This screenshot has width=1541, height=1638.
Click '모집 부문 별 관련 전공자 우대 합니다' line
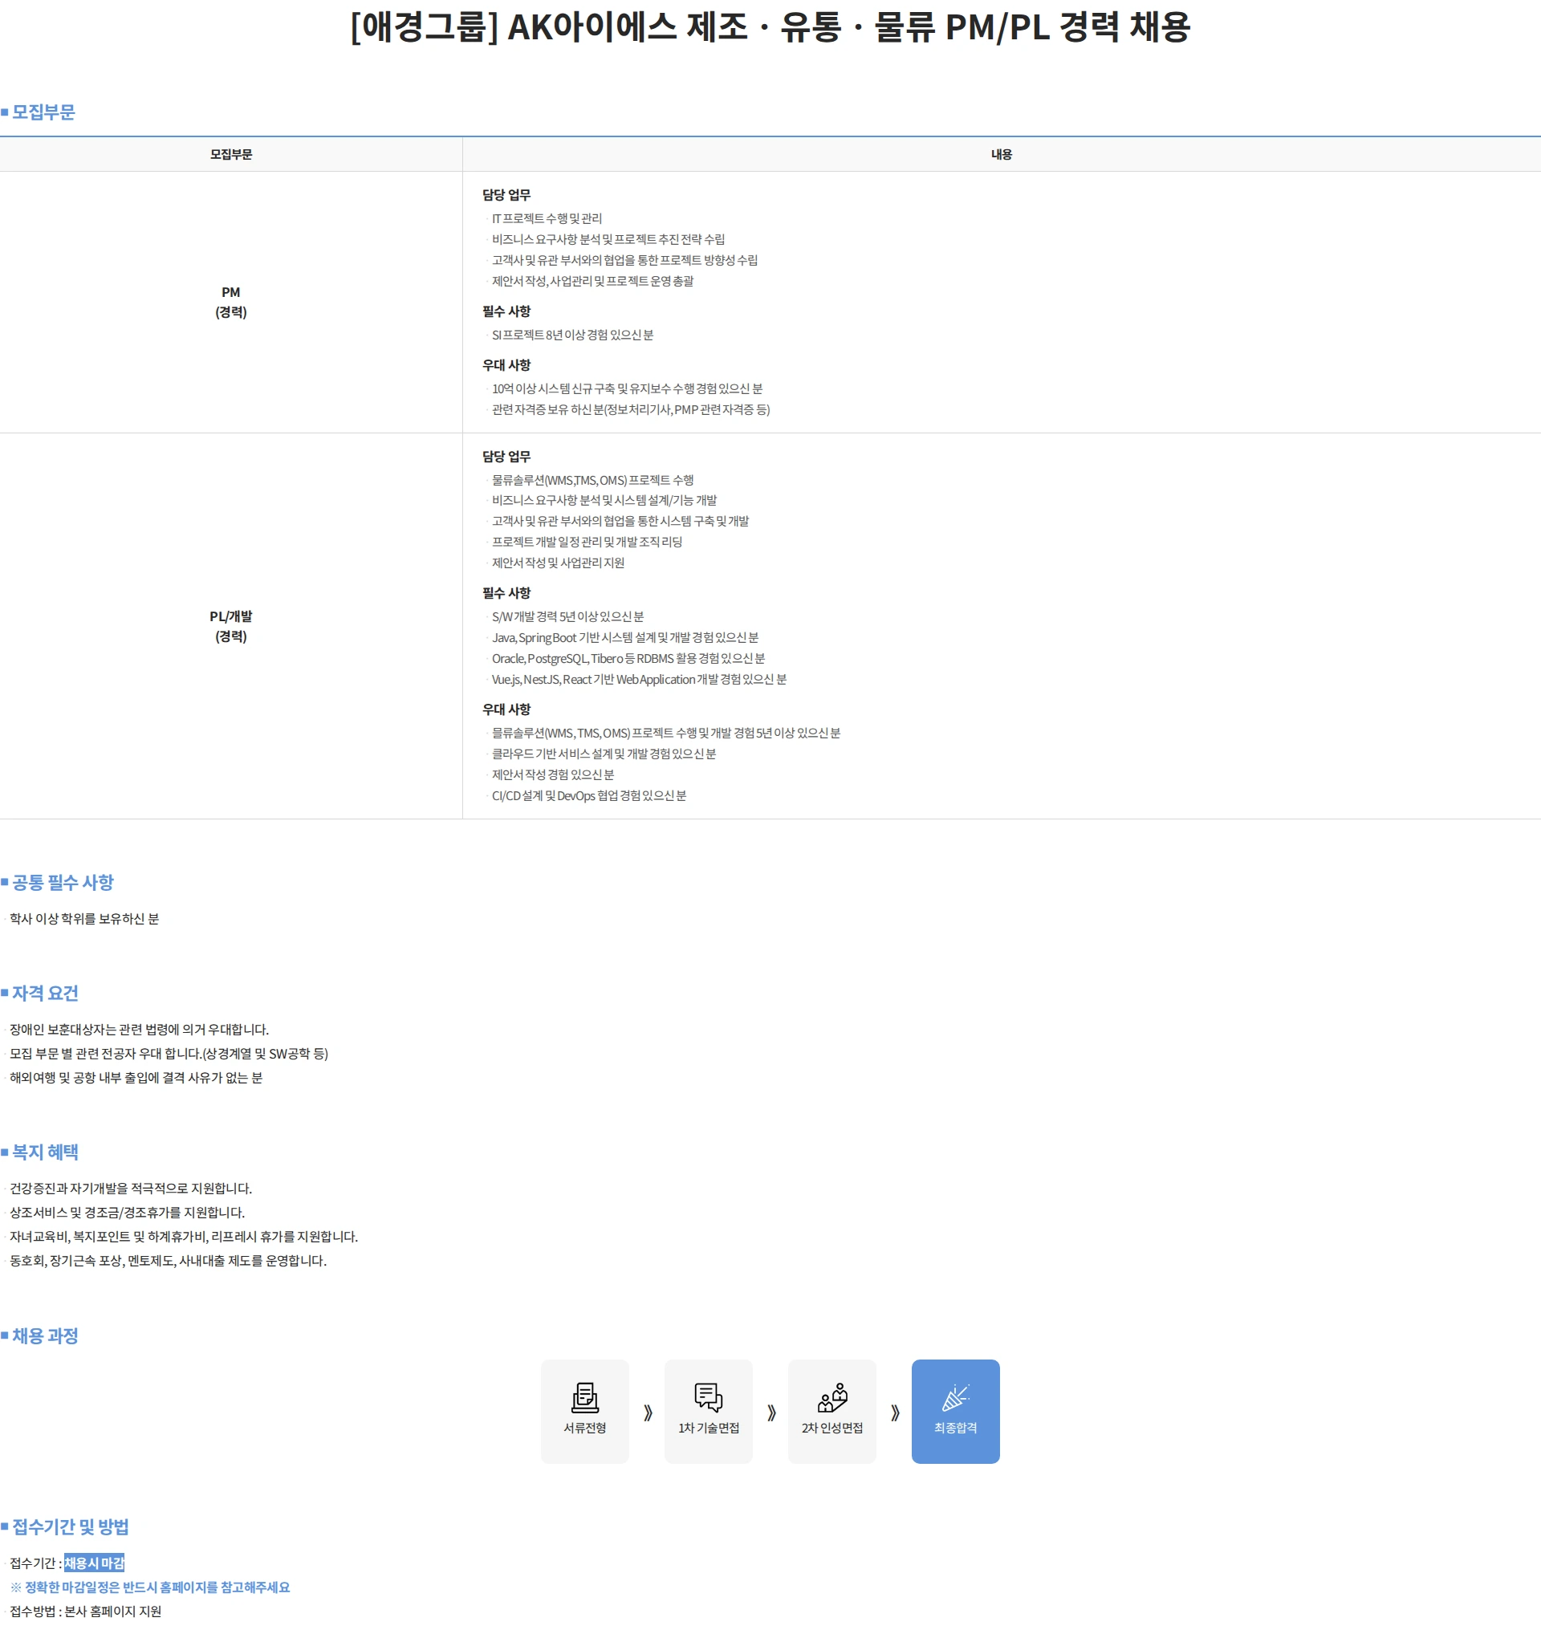click(x=169, y=1054)
